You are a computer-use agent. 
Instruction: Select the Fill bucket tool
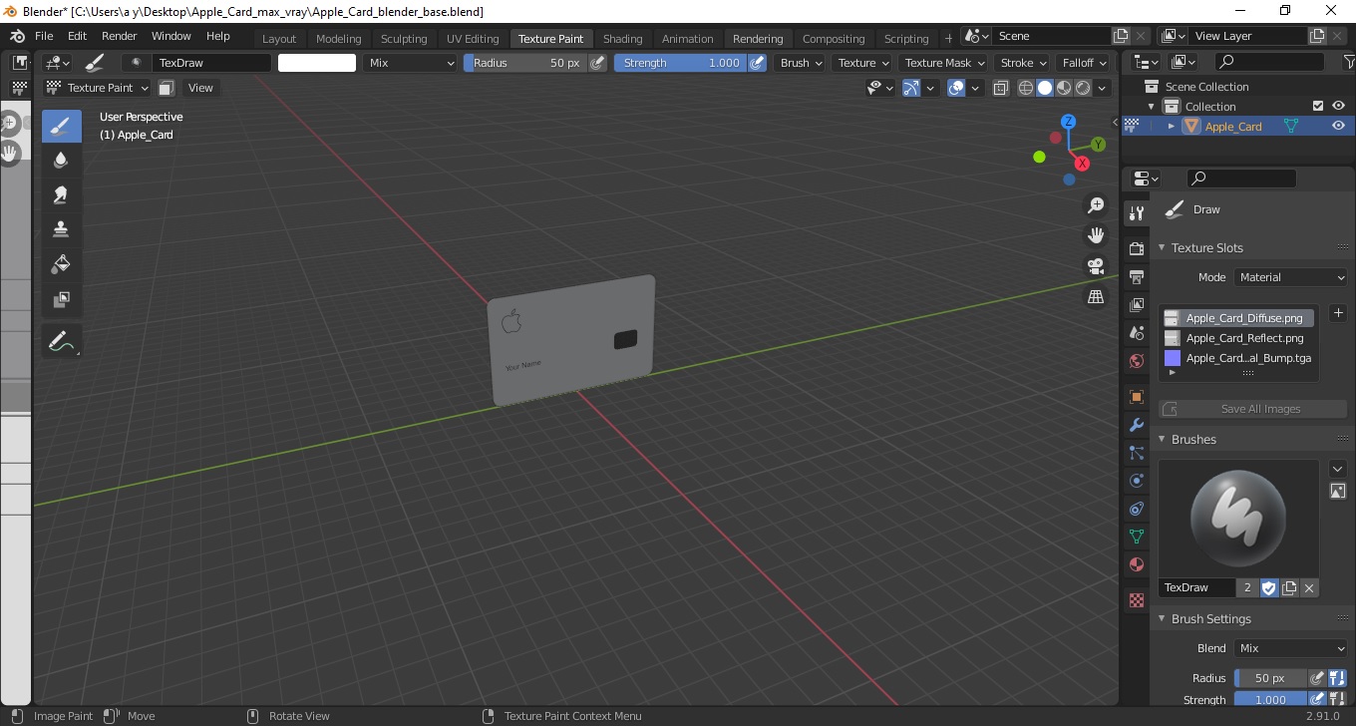coord(61,264)
